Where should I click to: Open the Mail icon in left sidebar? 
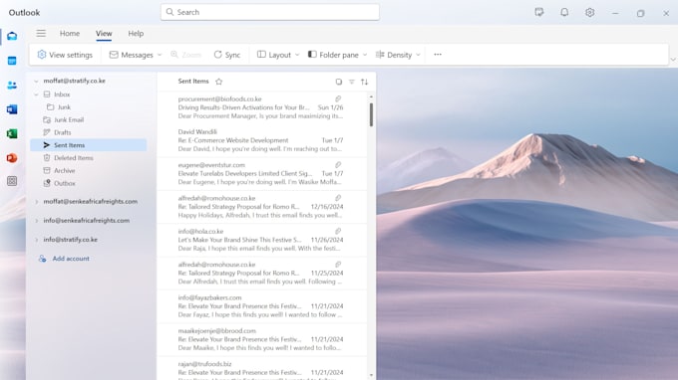point(12,36)
